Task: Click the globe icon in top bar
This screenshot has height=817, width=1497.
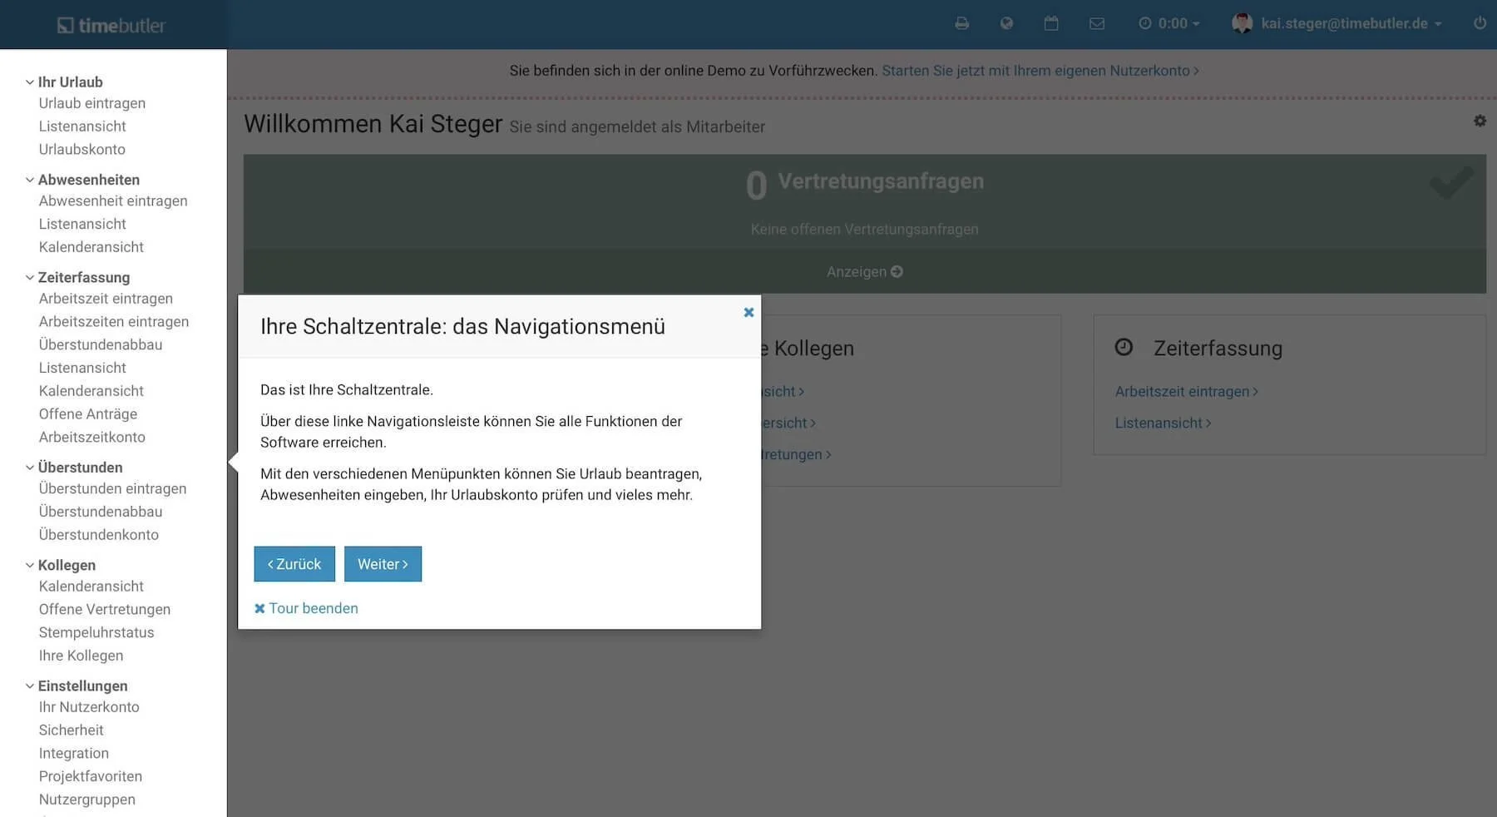Action: click(x=1006, y=23)
